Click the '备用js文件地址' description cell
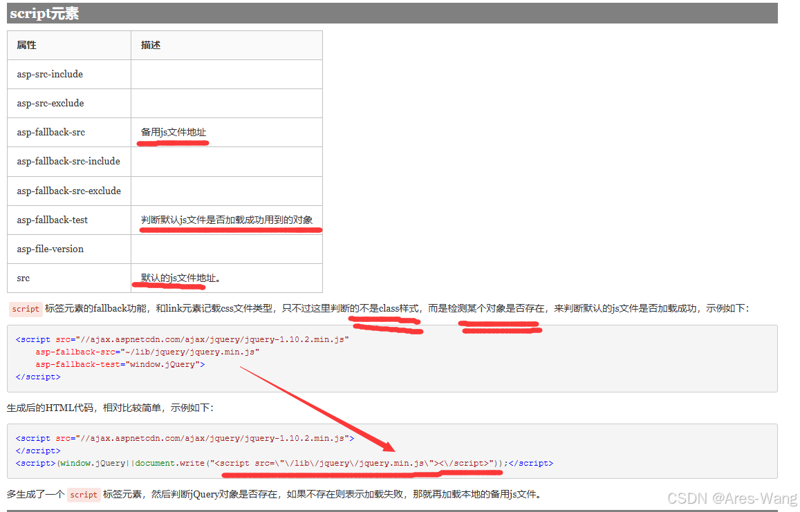The height and width of the screenshot is (512, 800). 227,133
